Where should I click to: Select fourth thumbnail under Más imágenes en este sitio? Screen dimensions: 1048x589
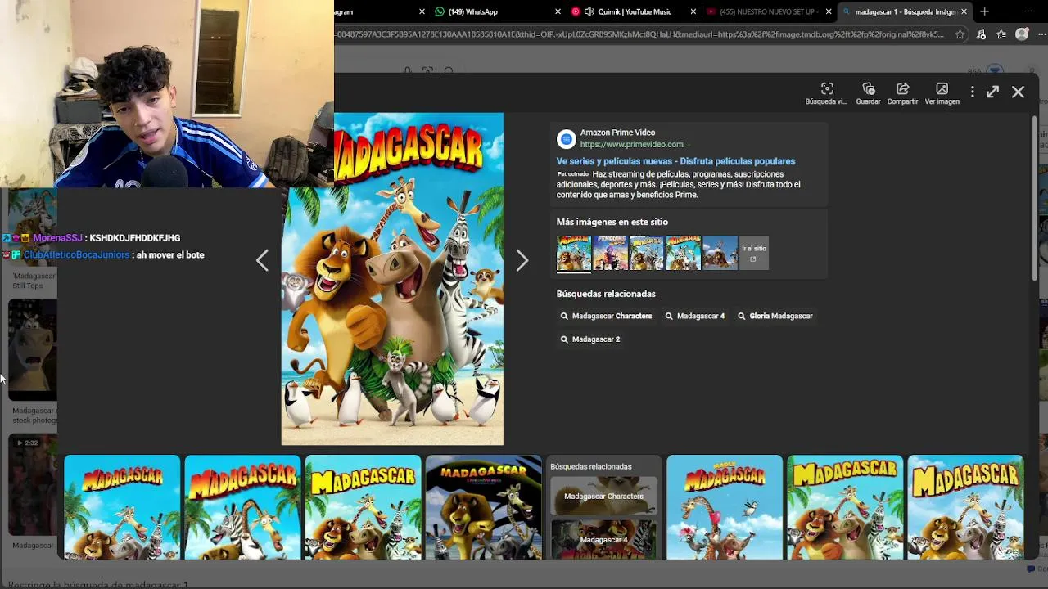683,253
